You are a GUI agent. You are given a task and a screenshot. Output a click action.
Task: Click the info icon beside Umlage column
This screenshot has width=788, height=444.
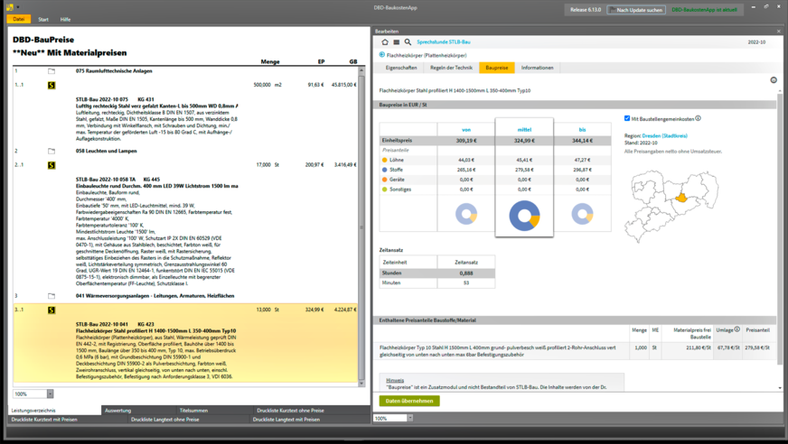coord(737,329)
